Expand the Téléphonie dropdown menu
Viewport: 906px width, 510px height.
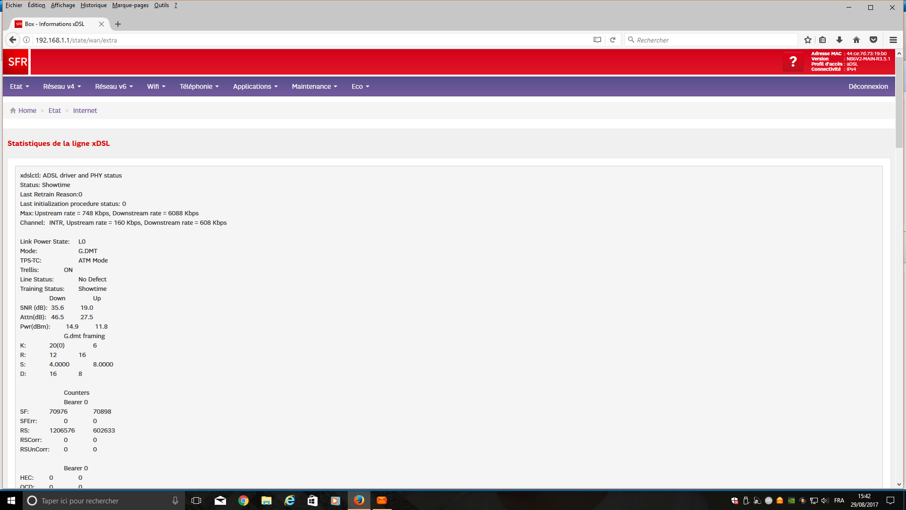[199, 86]
